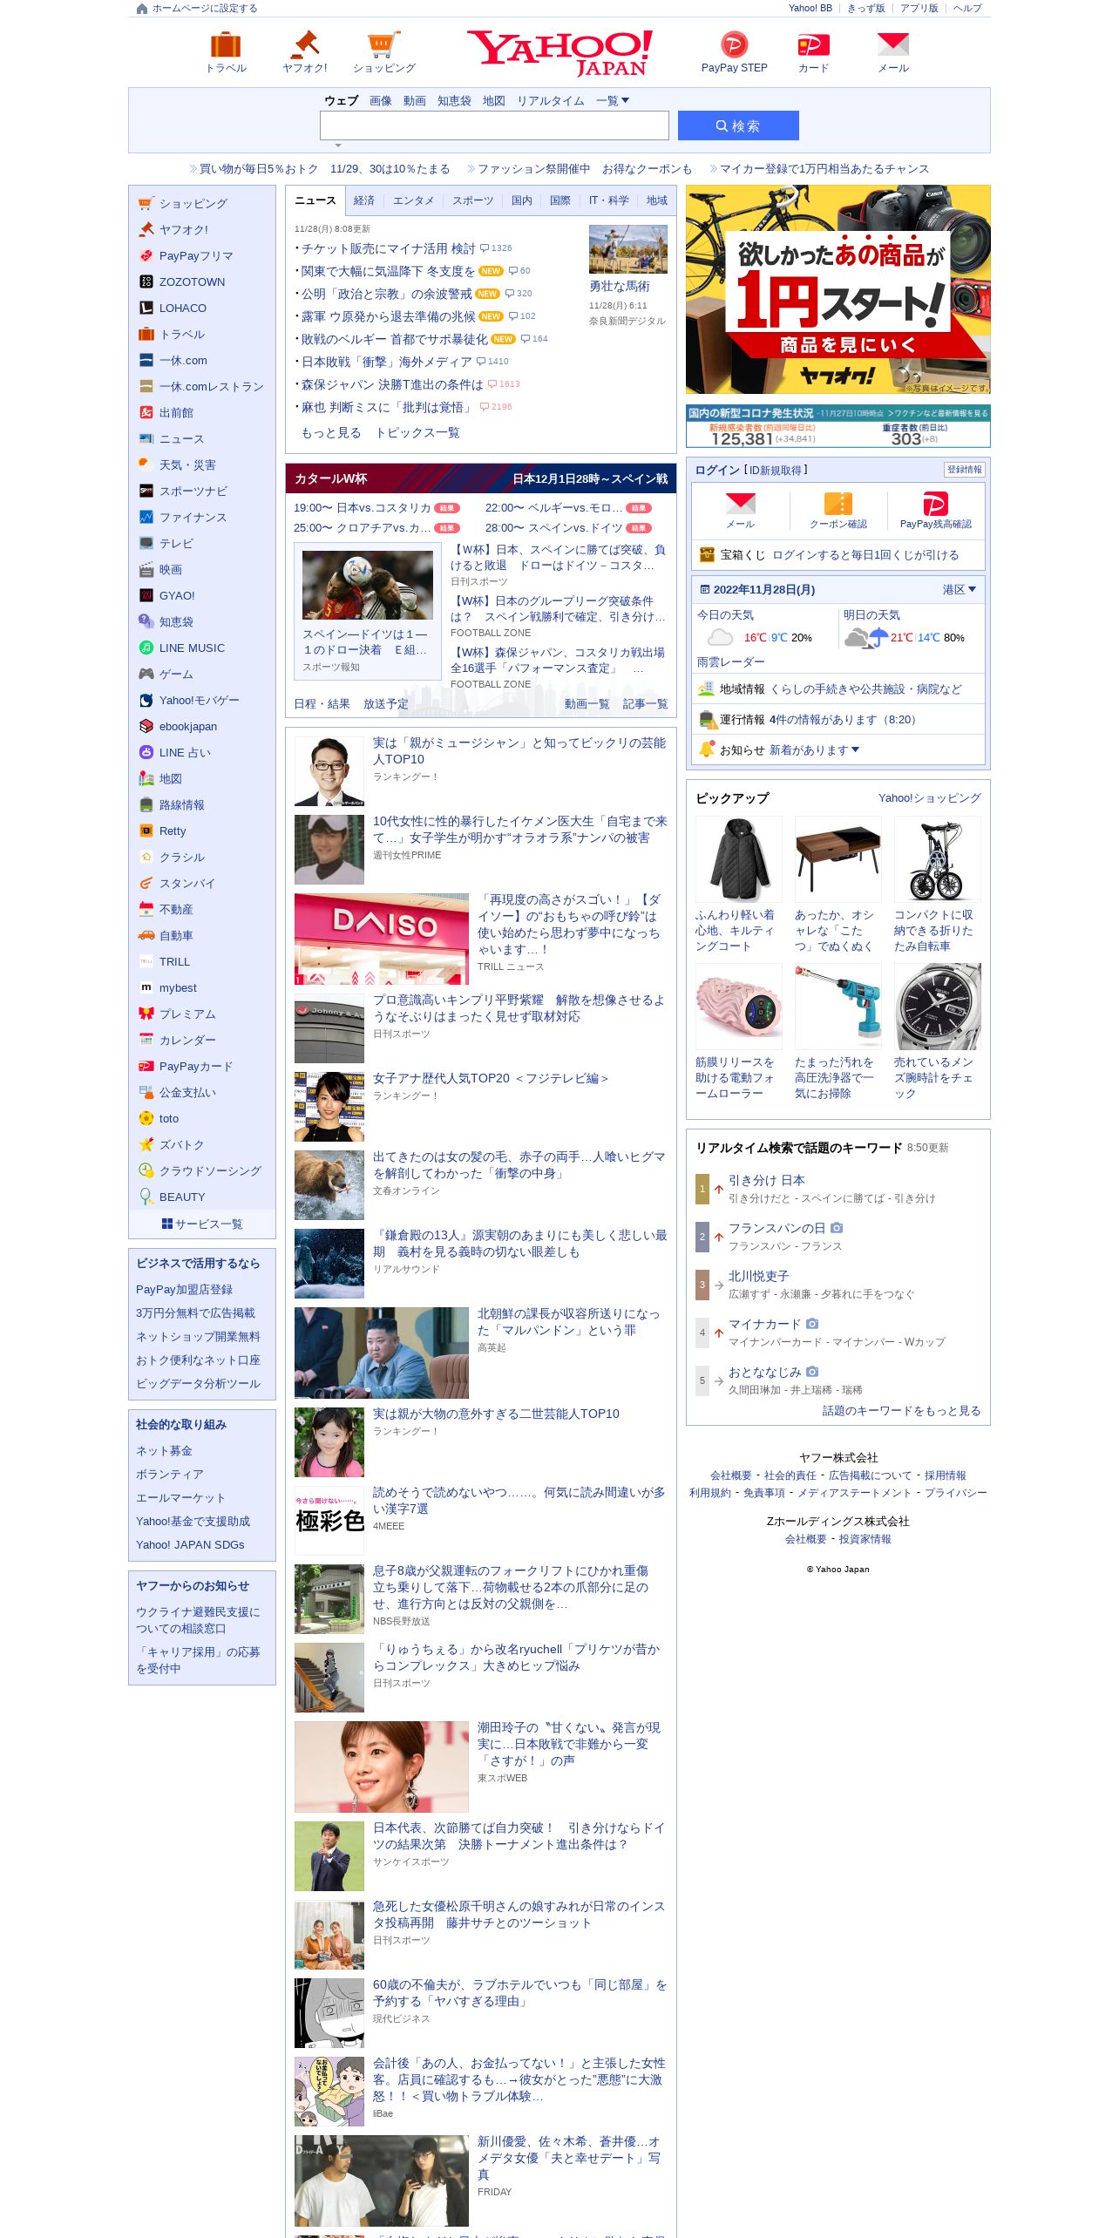The image size is (1119, 2238).
Task: Open the 宝箱くじ lottery row
Action: (x=838, y=555)
